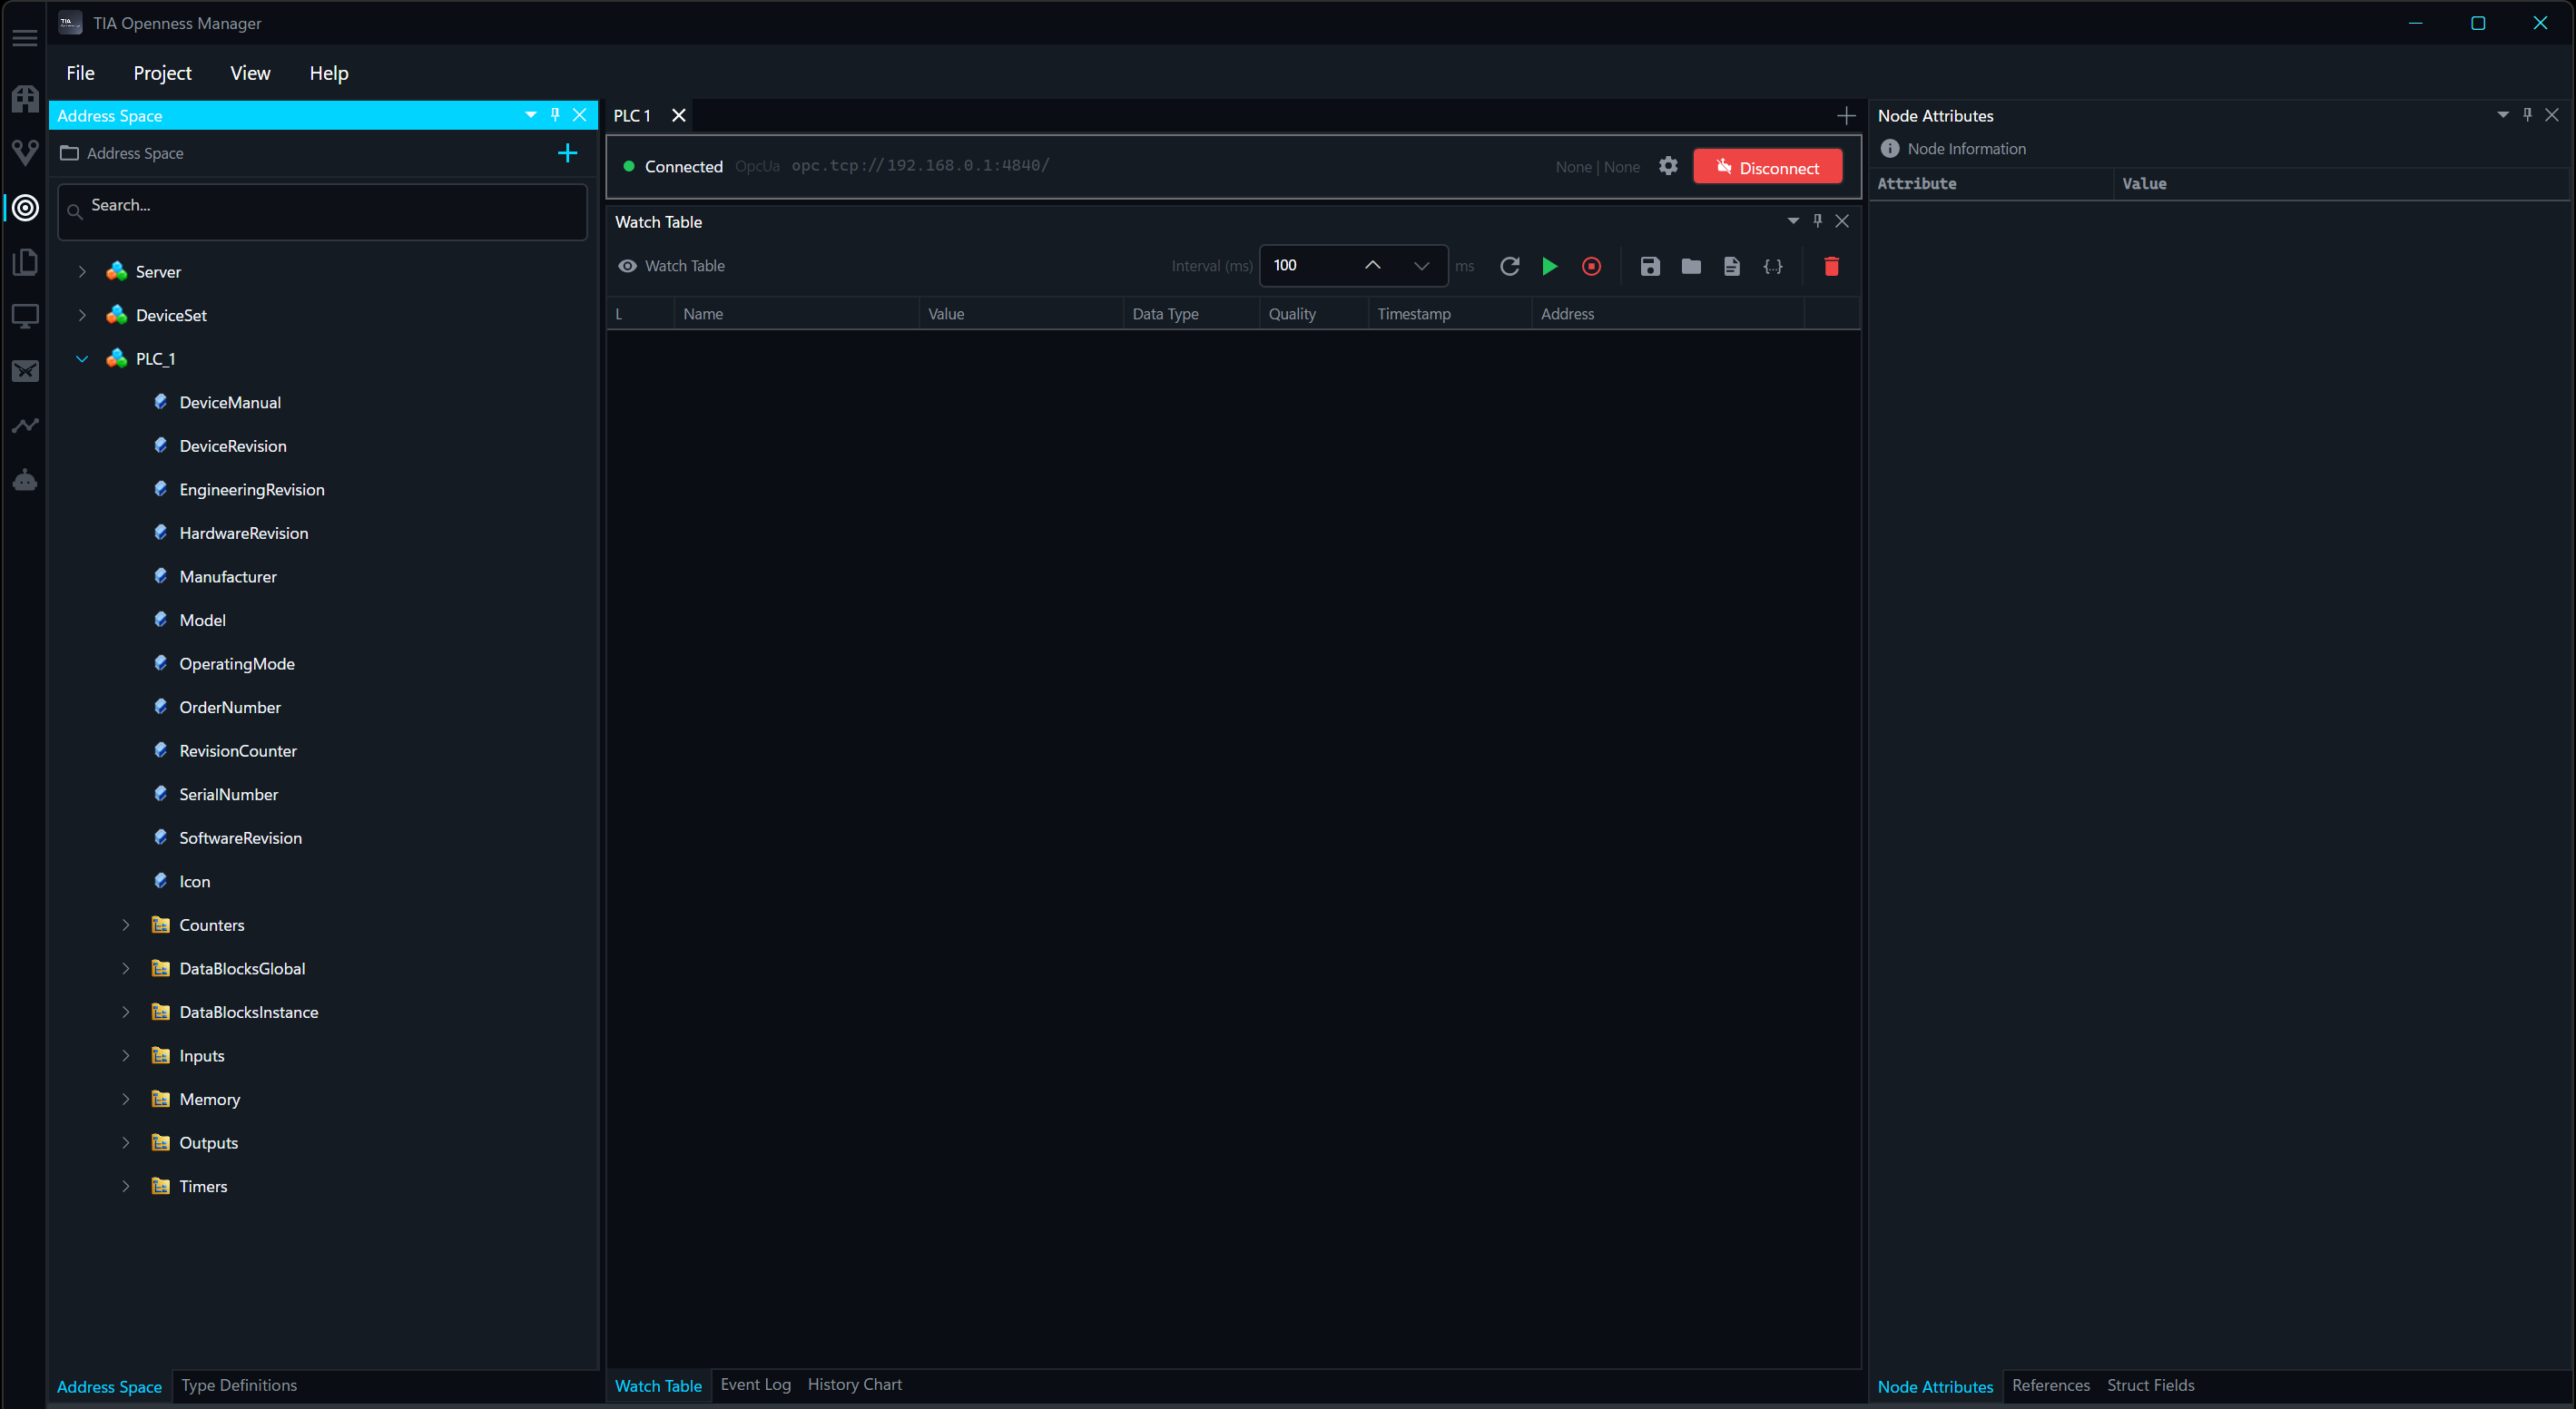This screenshot has width=2576, height=1409.
Task: Export watch table as JSON using braces icon
Action: [x=1773, y=267]
